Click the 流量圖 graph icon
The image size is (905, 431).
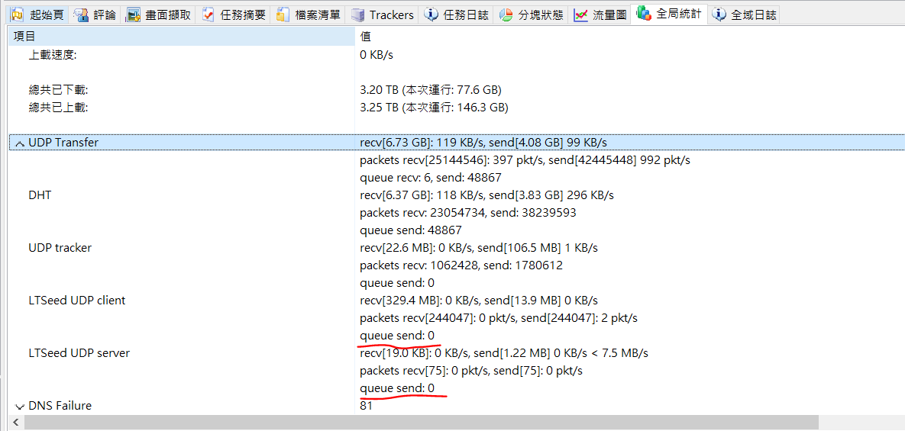[x=580, y=14]
